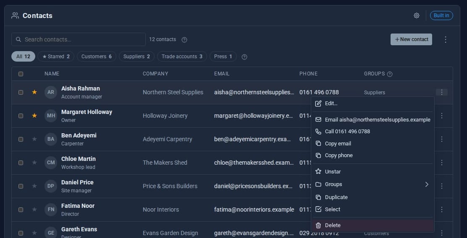This screenshot has height=238, width=467.
Task: Open row actions for Ben Adeyemi
Action: pos(442,139)
